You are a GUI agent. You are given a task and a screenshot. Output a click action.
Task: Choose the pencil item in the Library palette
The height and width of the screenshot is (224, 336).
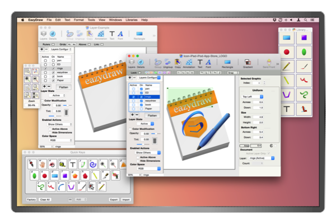(287, 66)
